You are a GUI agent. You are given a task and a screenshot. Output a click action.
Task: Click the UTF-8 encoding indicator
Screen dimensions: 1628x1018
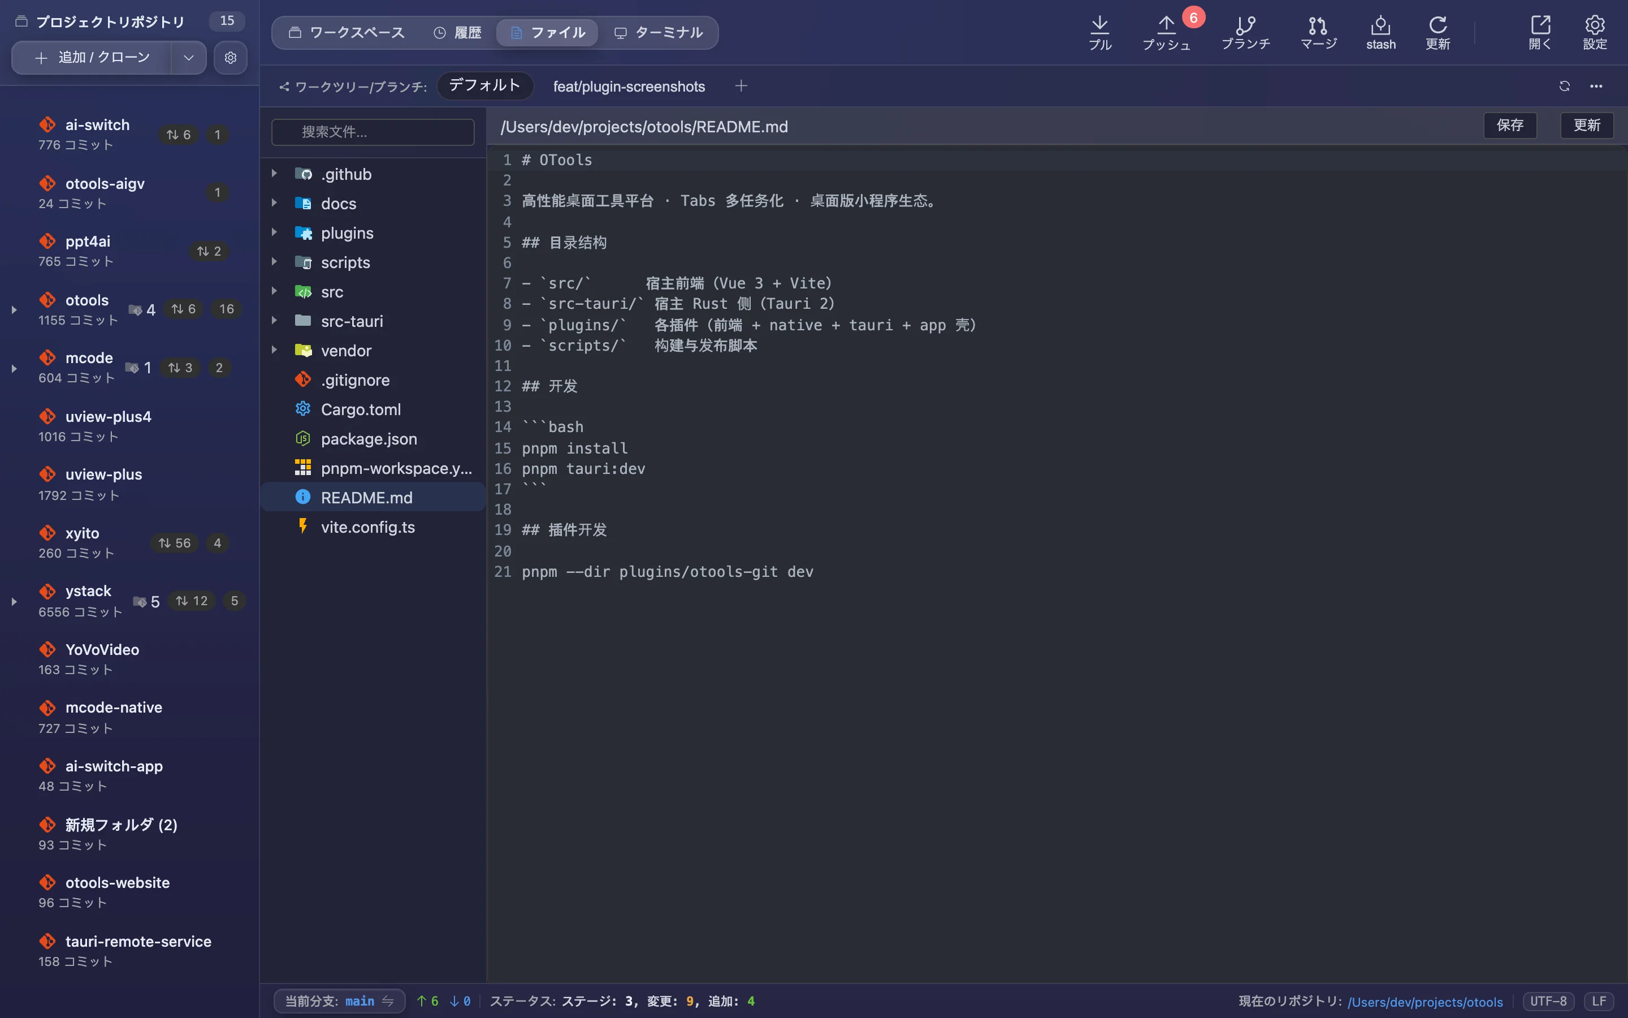pos(1548,1001)
